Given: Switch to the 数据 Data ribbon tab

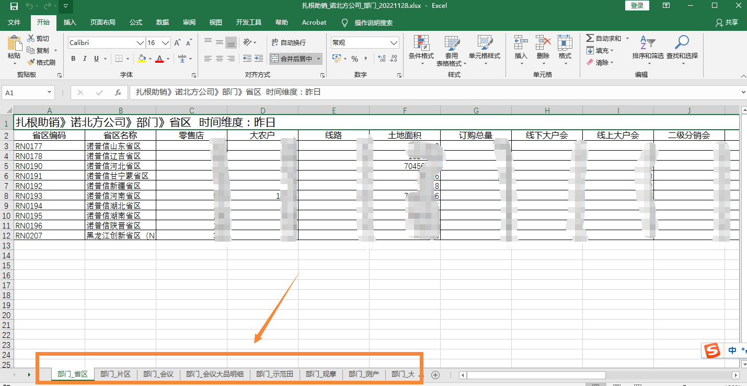Looking at the screenshot, I should (163, 22).
